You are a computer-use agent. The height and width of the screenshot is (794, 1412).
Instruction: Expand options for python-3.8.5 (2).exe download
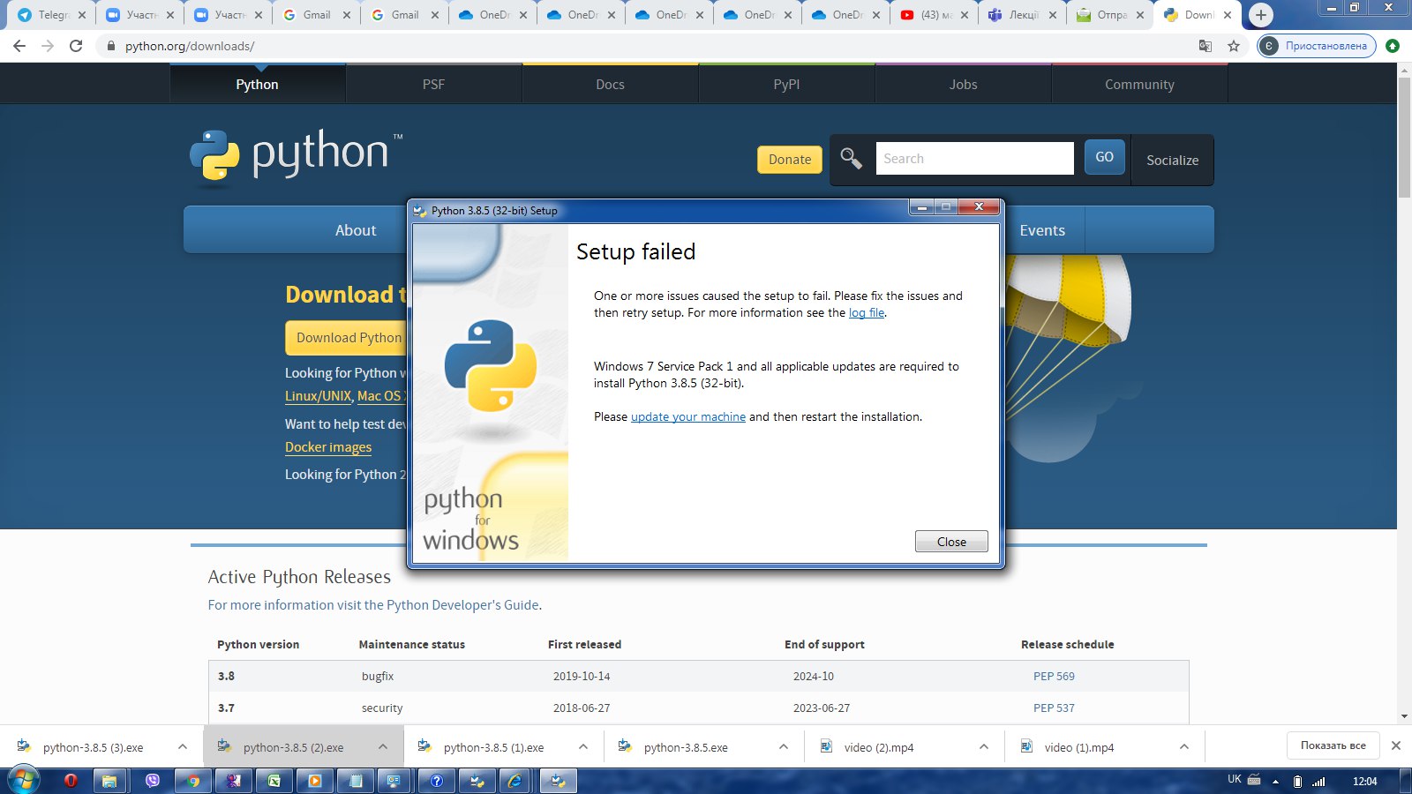[383, 746]
